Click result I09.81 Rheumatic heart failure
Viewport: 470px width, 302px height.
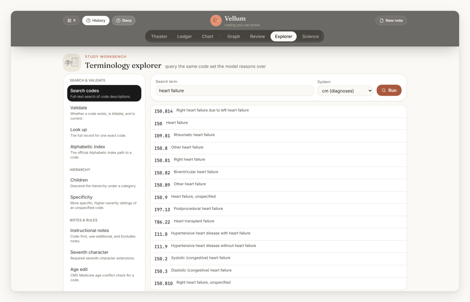coord(278,136)
